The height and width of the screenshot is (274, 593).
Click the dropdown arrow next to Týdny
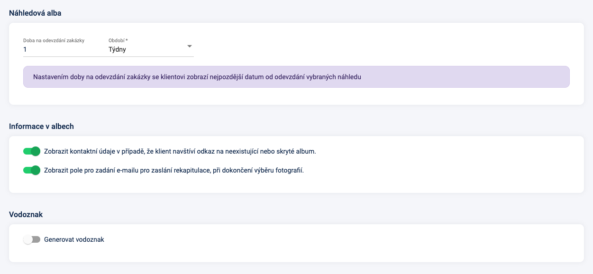tap(189, 46)
